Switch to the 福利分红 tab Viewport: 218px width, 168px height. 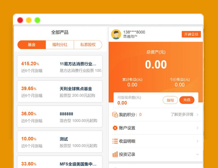(60, 45)
